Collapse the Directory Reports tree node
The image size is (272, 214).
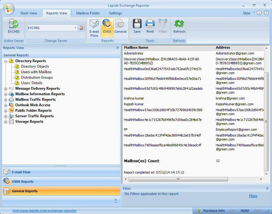[x=6, y=61]
